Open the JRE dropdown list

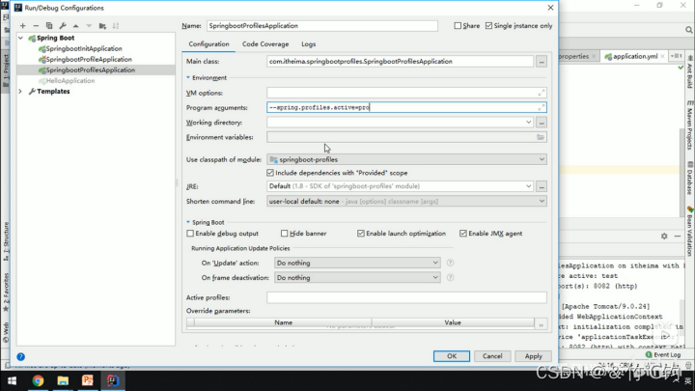pyautogui.click(x=528, y=186)
